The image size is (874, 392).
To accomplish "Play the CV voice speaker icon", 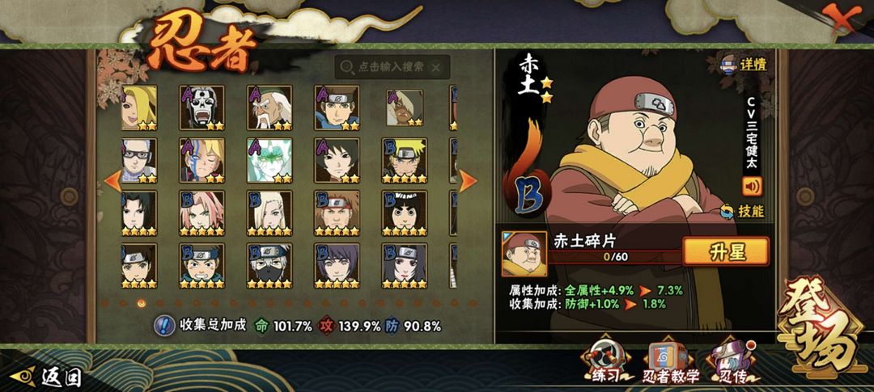I will tap(752, 186).
